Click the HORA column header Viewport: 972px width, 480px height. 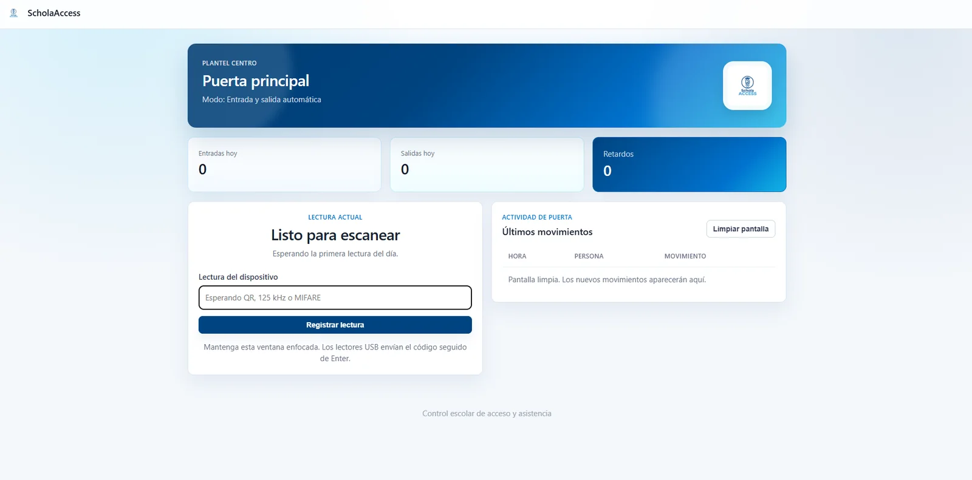click(x=517, y=256)
